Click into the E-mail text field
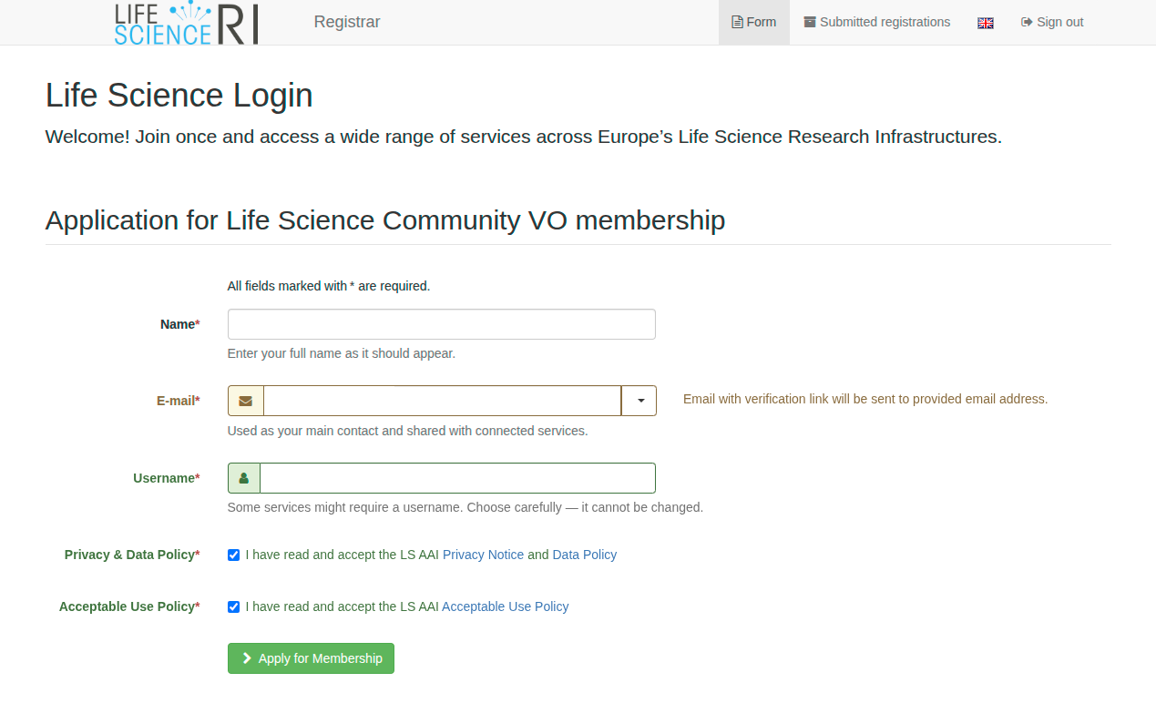 coord(442,401)
